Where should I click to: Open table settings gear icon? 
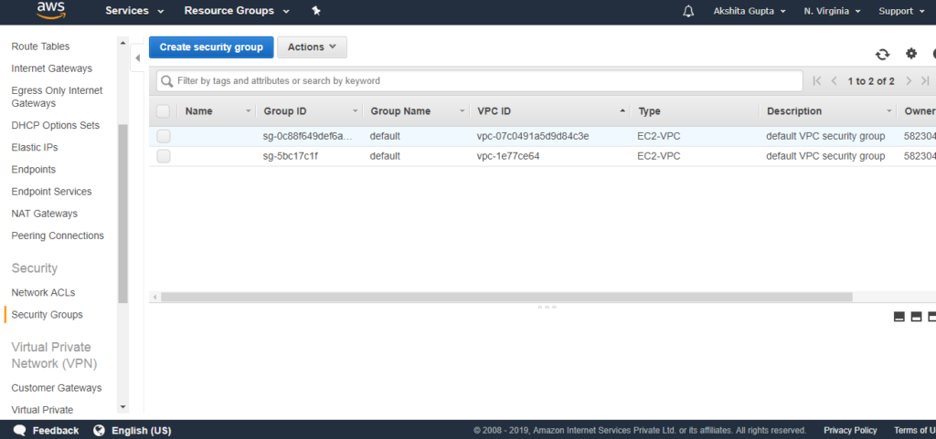[911, 54]
